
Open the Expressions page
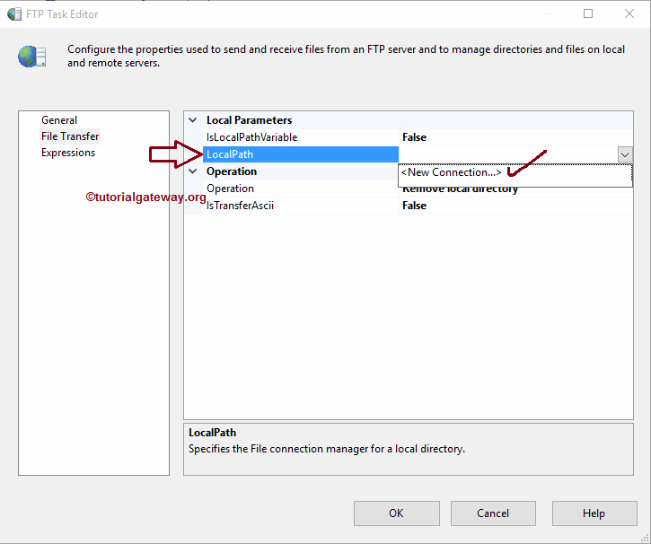pos(68,153)
